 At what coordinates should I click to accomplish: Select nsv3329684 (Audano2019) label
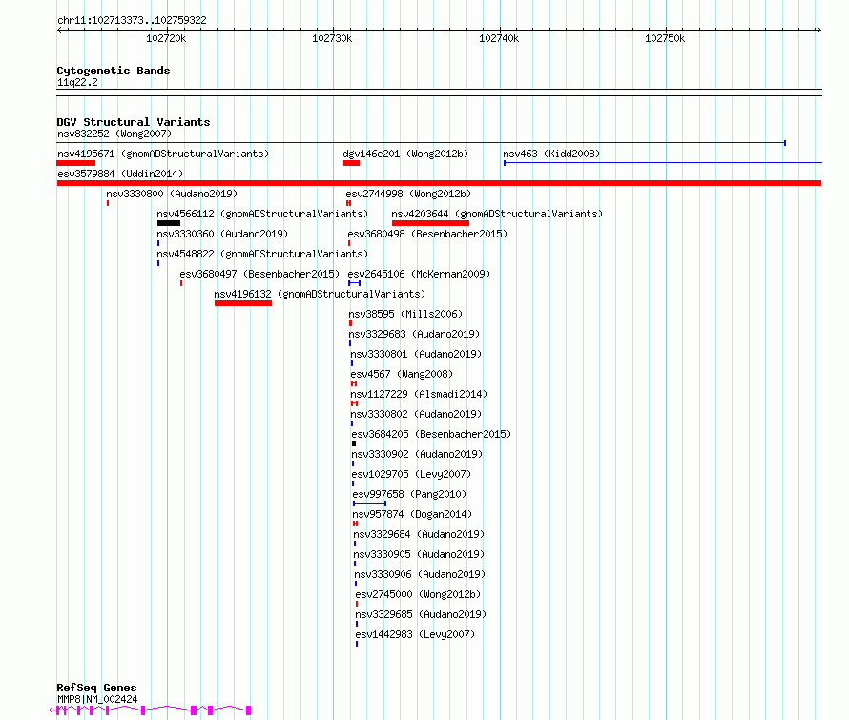click(419, 534)
